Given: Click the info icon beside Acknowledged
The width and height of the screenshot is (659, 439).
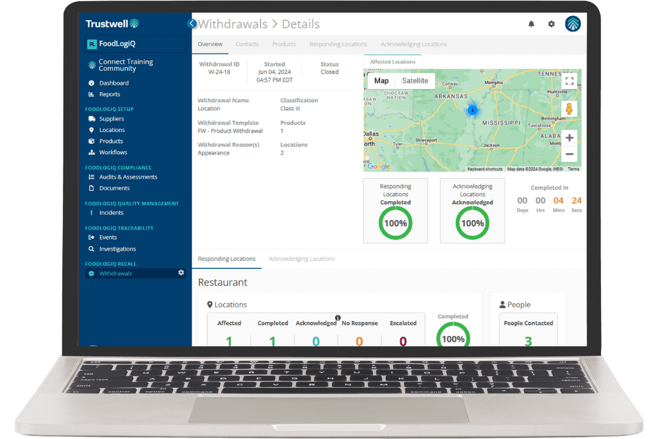Looking at the screenshot, I should pyautogui.click(x=337, y=318).
